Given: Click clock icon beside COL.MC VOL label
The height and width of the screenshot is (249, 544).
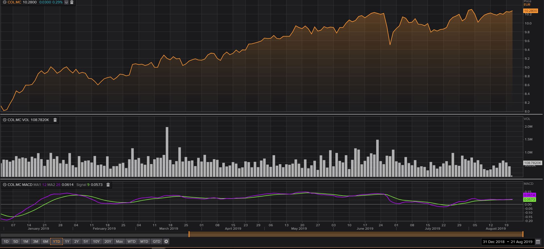Looking at the screenshot, I should [x=5, y=120].
